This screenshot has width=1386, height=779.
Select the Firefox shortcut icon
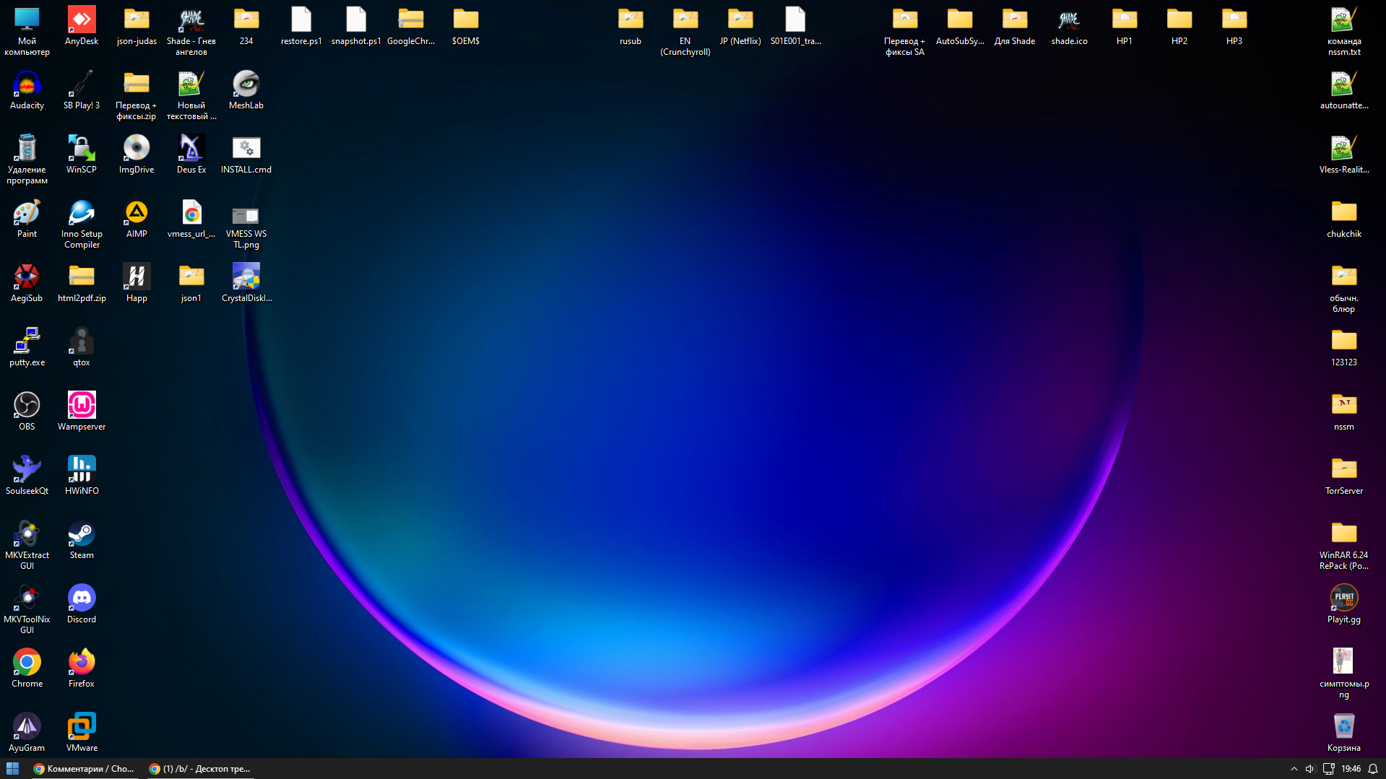point(82,663)
